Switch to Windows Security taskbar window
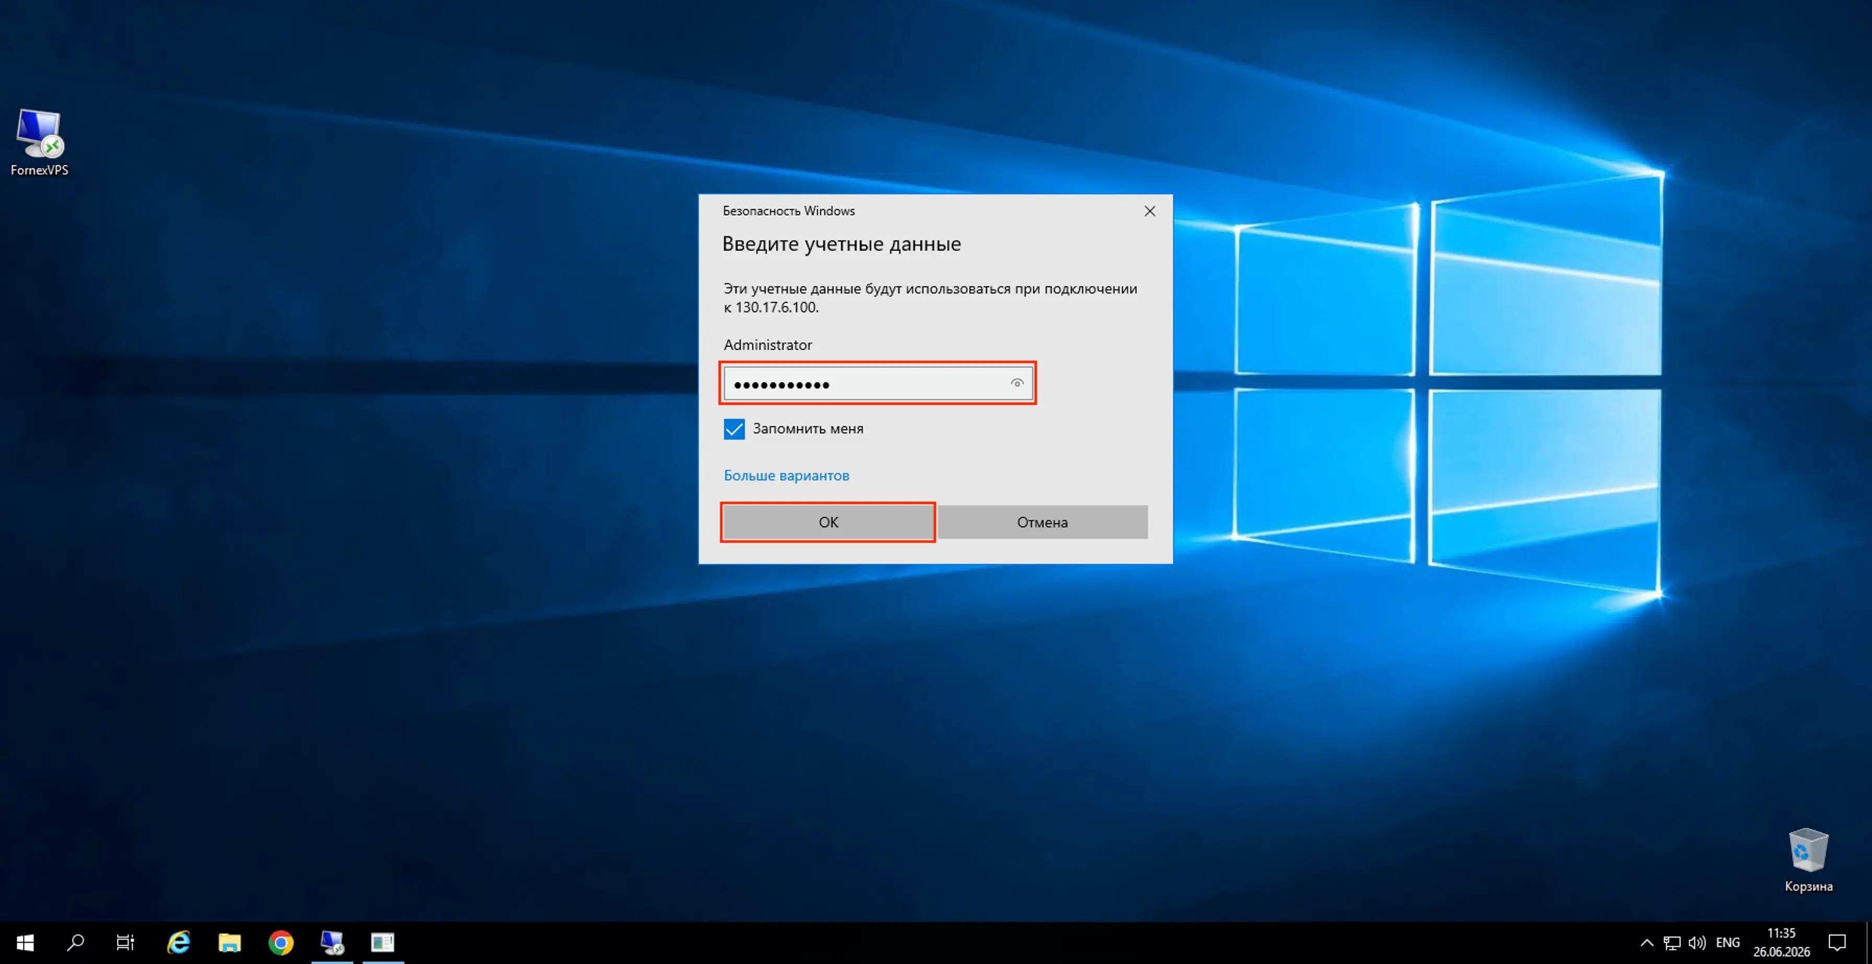1872x964 pixels. click(x=383, y=943)
